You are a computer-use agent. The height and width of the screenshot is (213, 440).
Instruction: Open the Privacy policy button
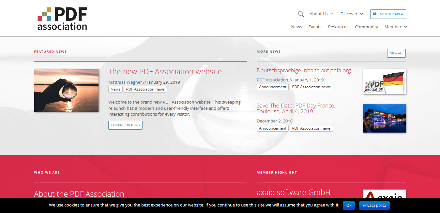[x=374, y=206]
